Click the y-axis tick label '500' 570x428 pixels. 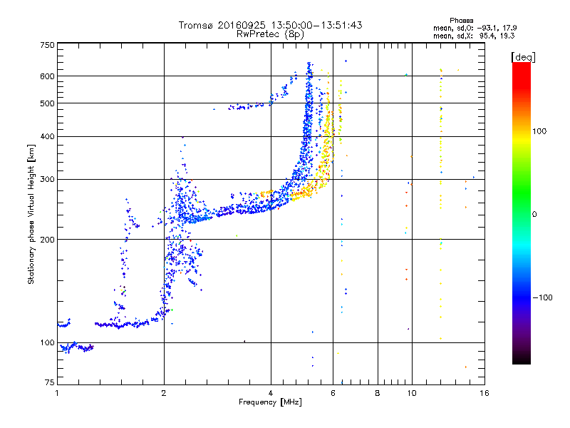[47, 103]
